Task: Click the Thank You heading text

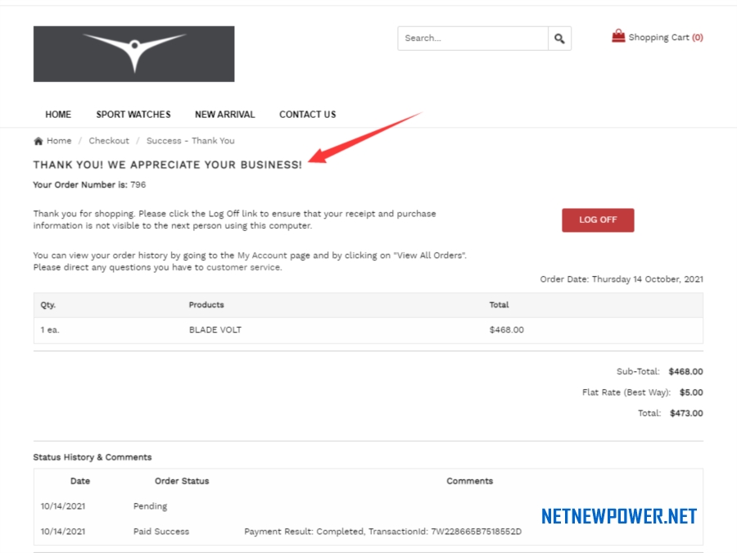Action: pyautogui.click(x=167, y=165)
